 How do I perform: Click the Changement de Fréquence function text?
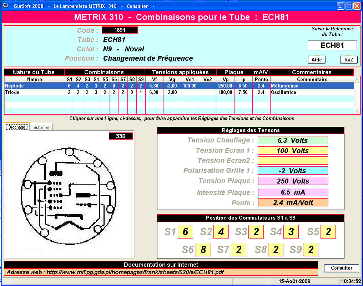click(x=148, y=58)
